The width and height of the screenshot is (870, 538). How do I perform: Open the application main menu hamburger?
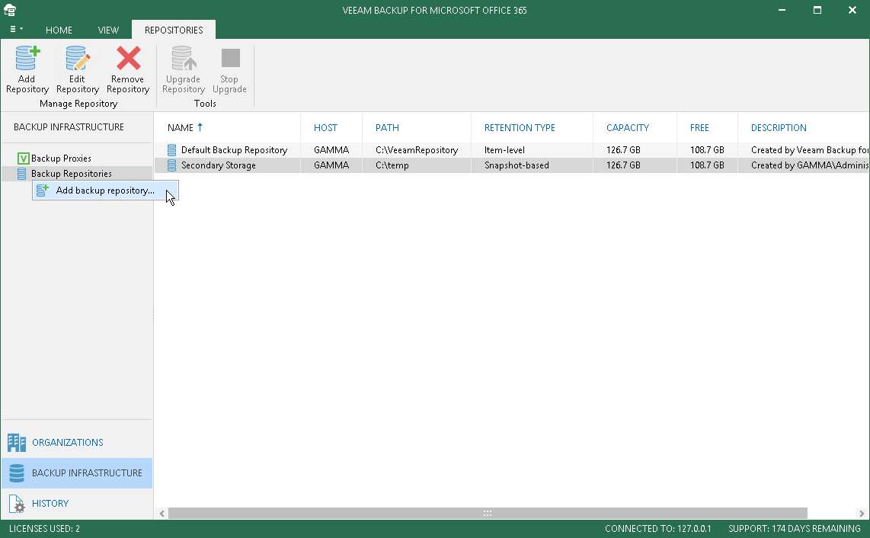point(15,30)
